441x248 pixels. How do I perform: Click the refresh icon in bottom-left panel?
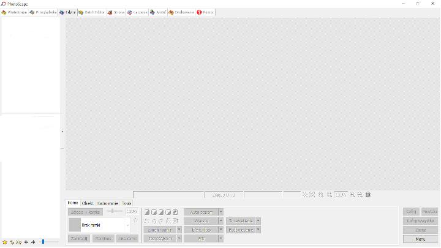pyautogui.click(x=12, y=242)
